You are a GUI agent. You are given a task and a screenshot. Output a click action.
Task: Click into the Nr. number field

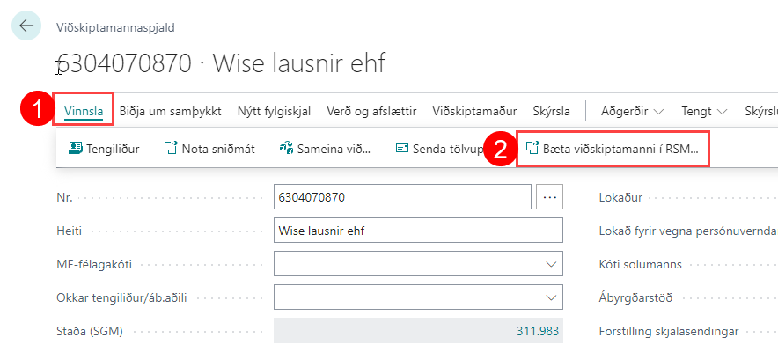tap(402, 197)
